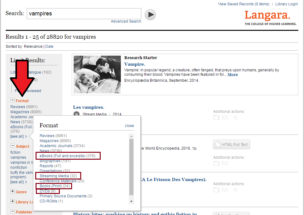Click plus icon beside Les vampires actions
This screenshot has height=215, width=304.
click(235, 117)
